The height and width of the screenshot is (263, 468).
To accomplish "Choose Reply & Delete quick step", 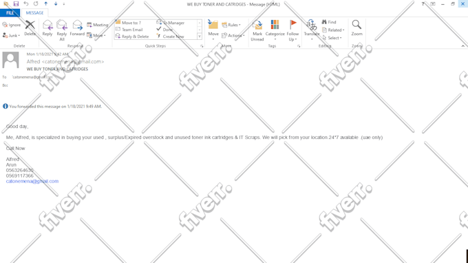I will click(x=132, y=36).
